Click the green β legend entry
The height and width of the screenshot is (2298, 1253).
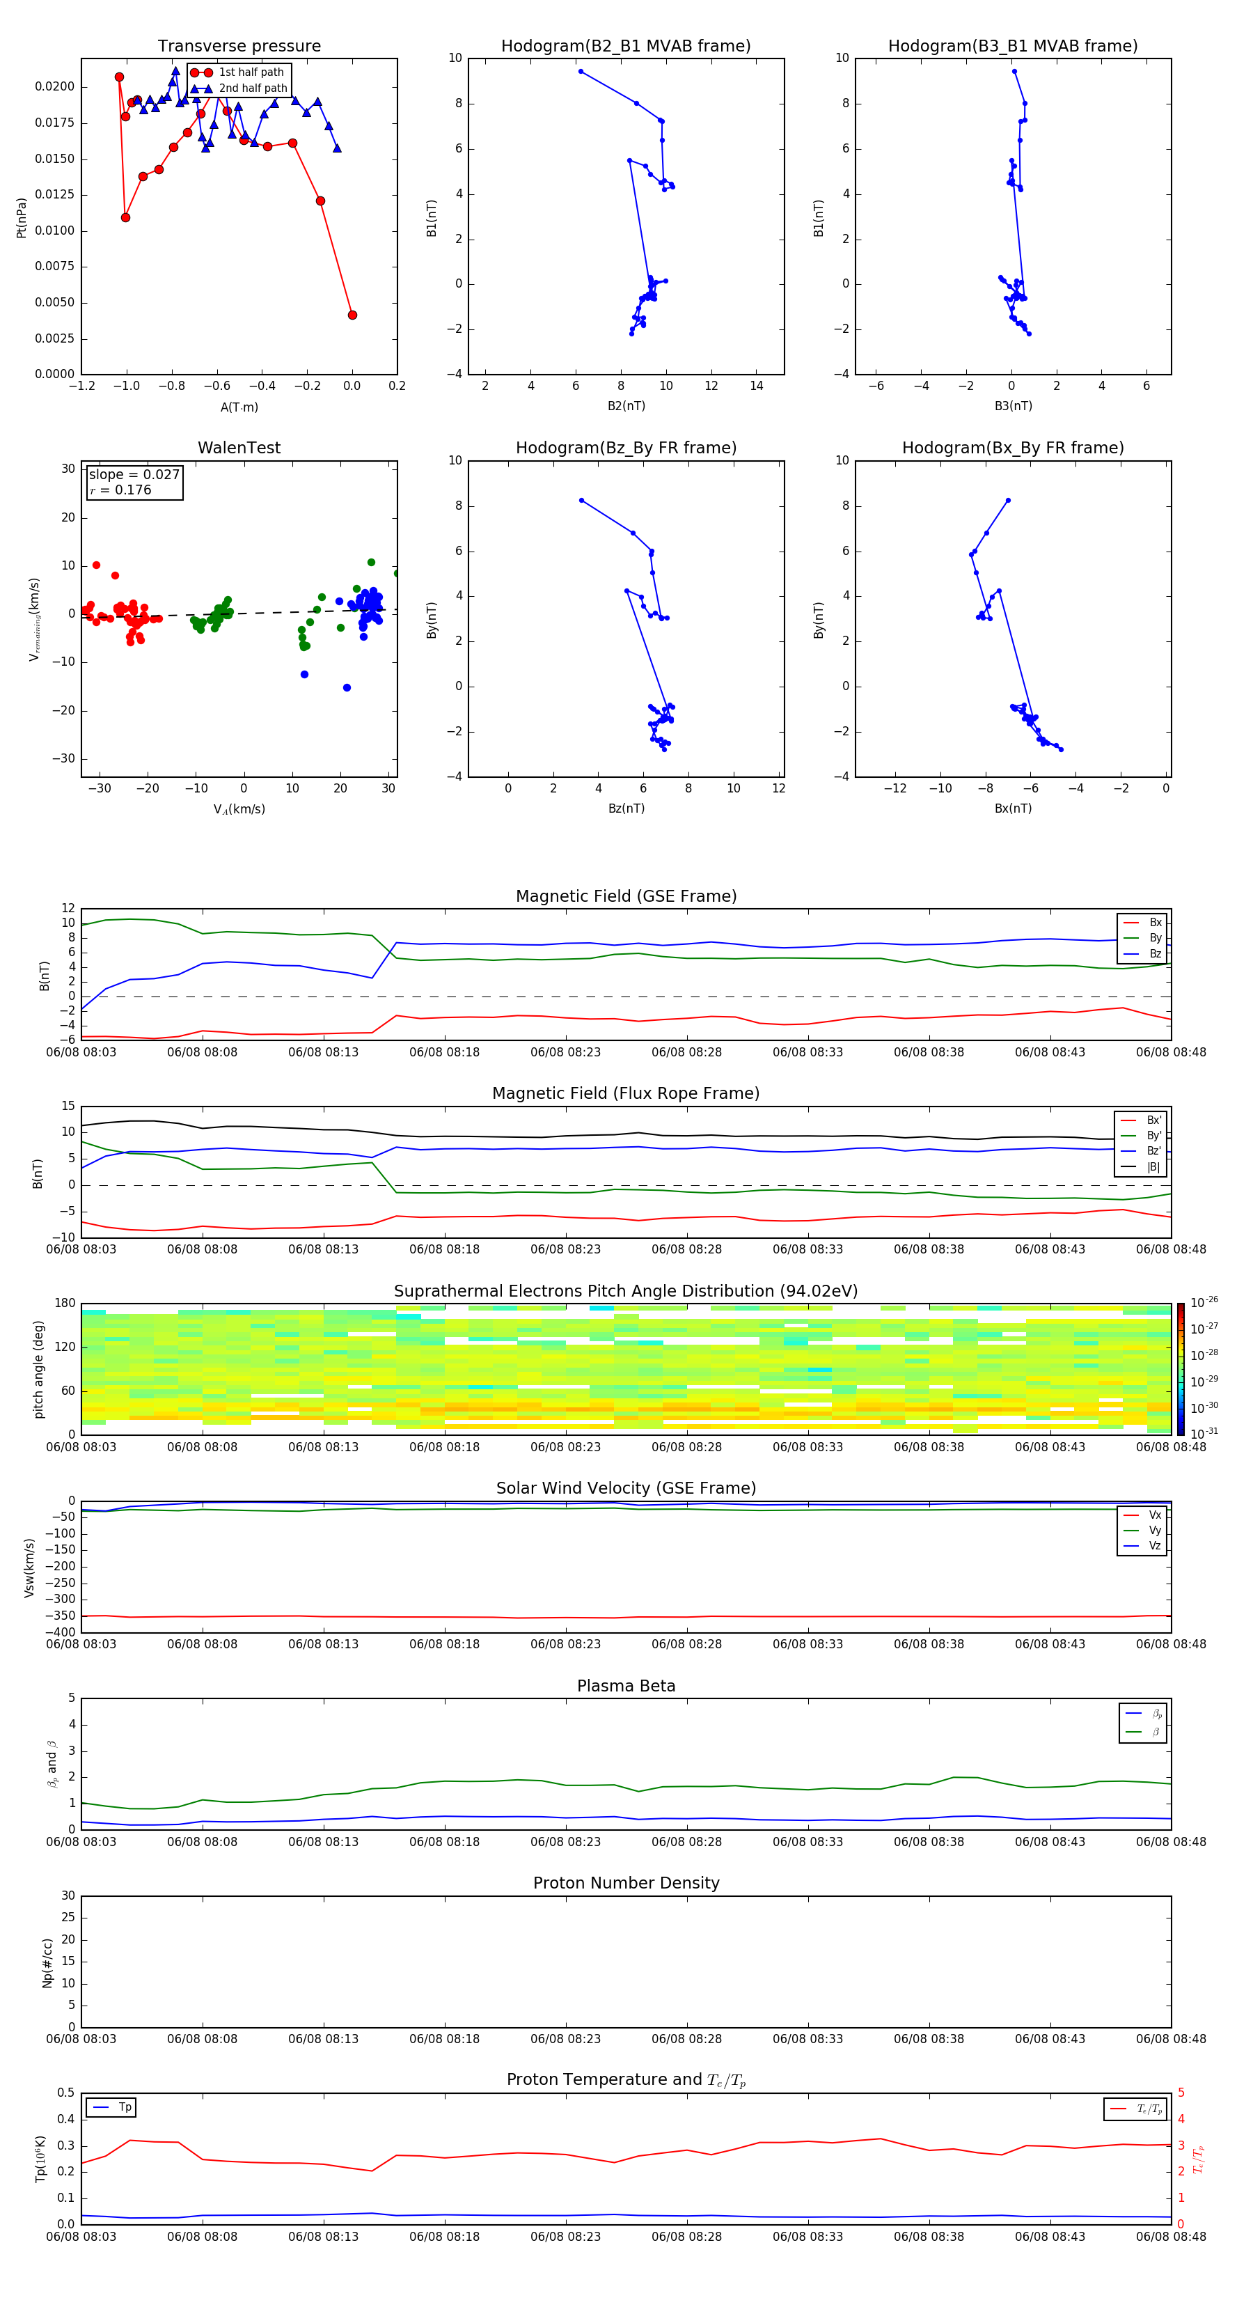(1143, 1732)
